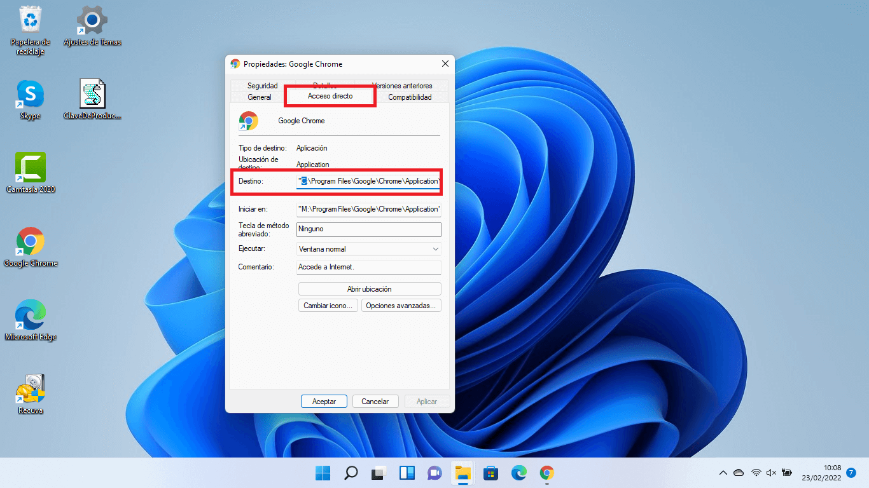Select the Microsoft Edge desktop shortcut
Image resolution: width=869 pixels, height=488 pixels.
pos(30,321)
